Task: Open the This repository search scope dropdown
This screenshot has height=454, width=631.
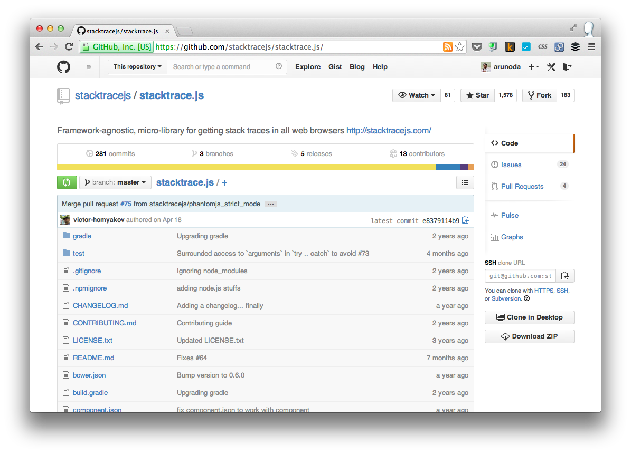Action: coord(137,66)
